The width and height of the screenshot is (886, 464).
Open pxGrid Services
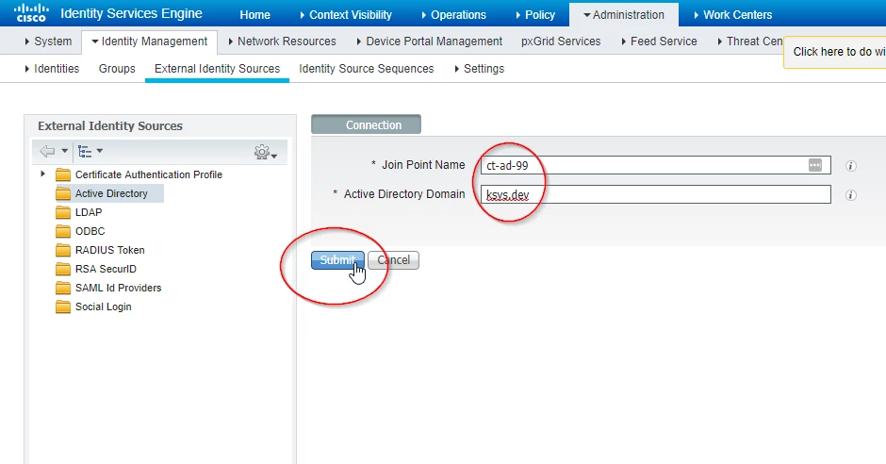click(561, 41)
